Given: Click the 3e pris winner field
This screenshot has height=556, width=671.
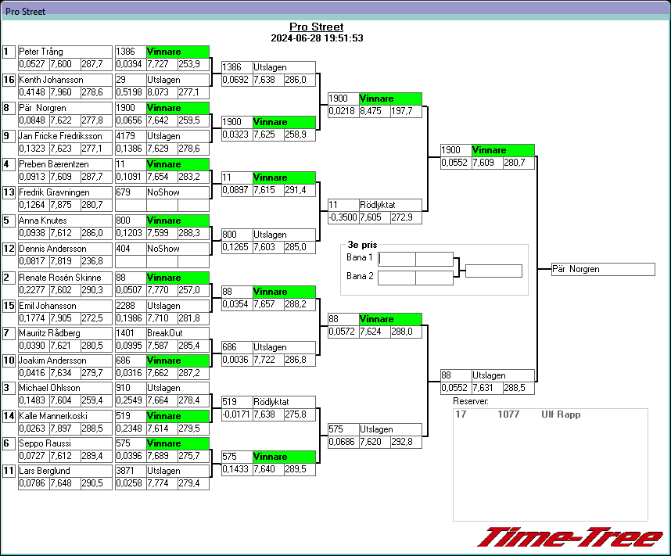Looking at the screenshot, I should [493, 271].
